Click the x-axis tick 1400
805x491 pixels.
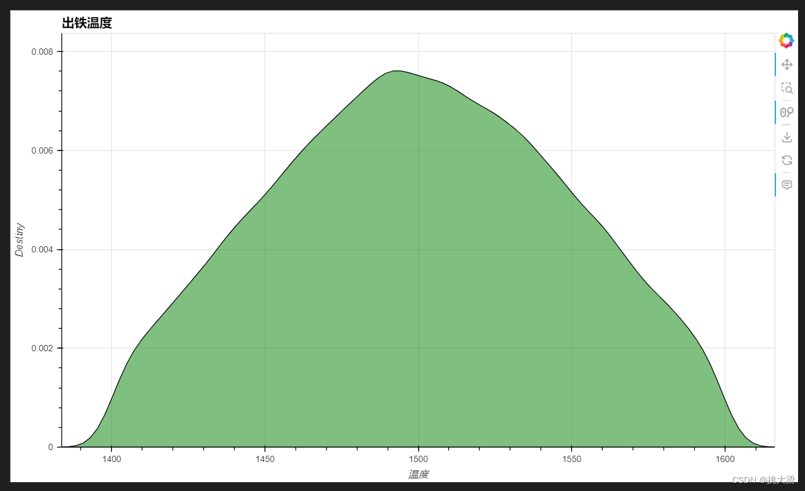(x=112, y=460)
